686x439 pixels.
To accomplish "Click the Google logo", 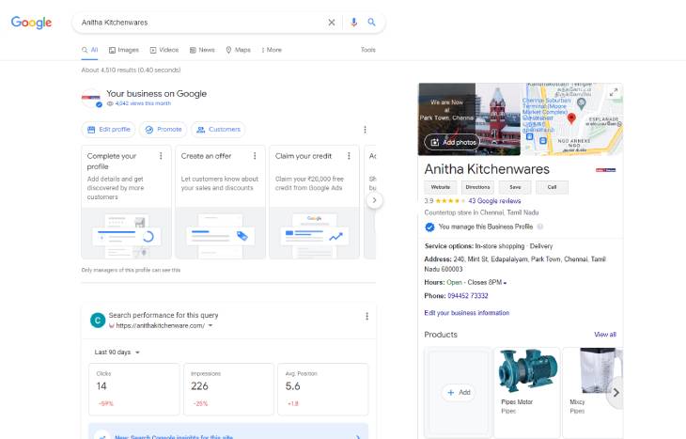I will click(x=31, y=23).
